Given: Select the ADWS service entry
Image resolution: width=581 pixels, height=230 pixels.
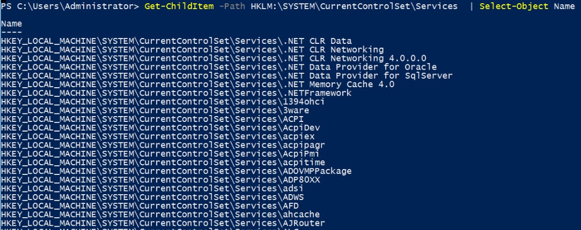Looking at the screenshot, I should pyautogui.click(x=152, y=197).
